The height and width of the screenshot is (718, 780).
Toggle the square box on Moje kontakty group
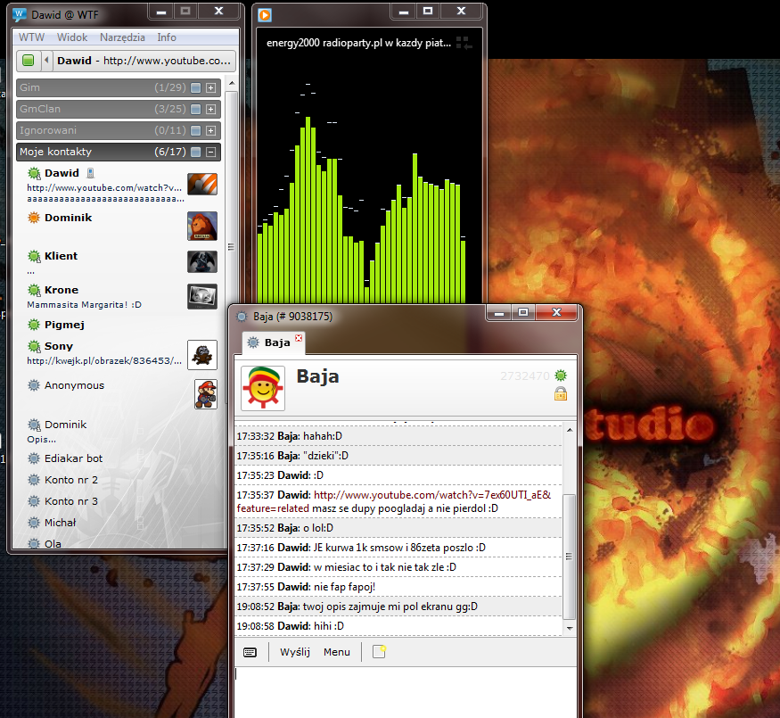pyautogui.click(x=196, y=152)
